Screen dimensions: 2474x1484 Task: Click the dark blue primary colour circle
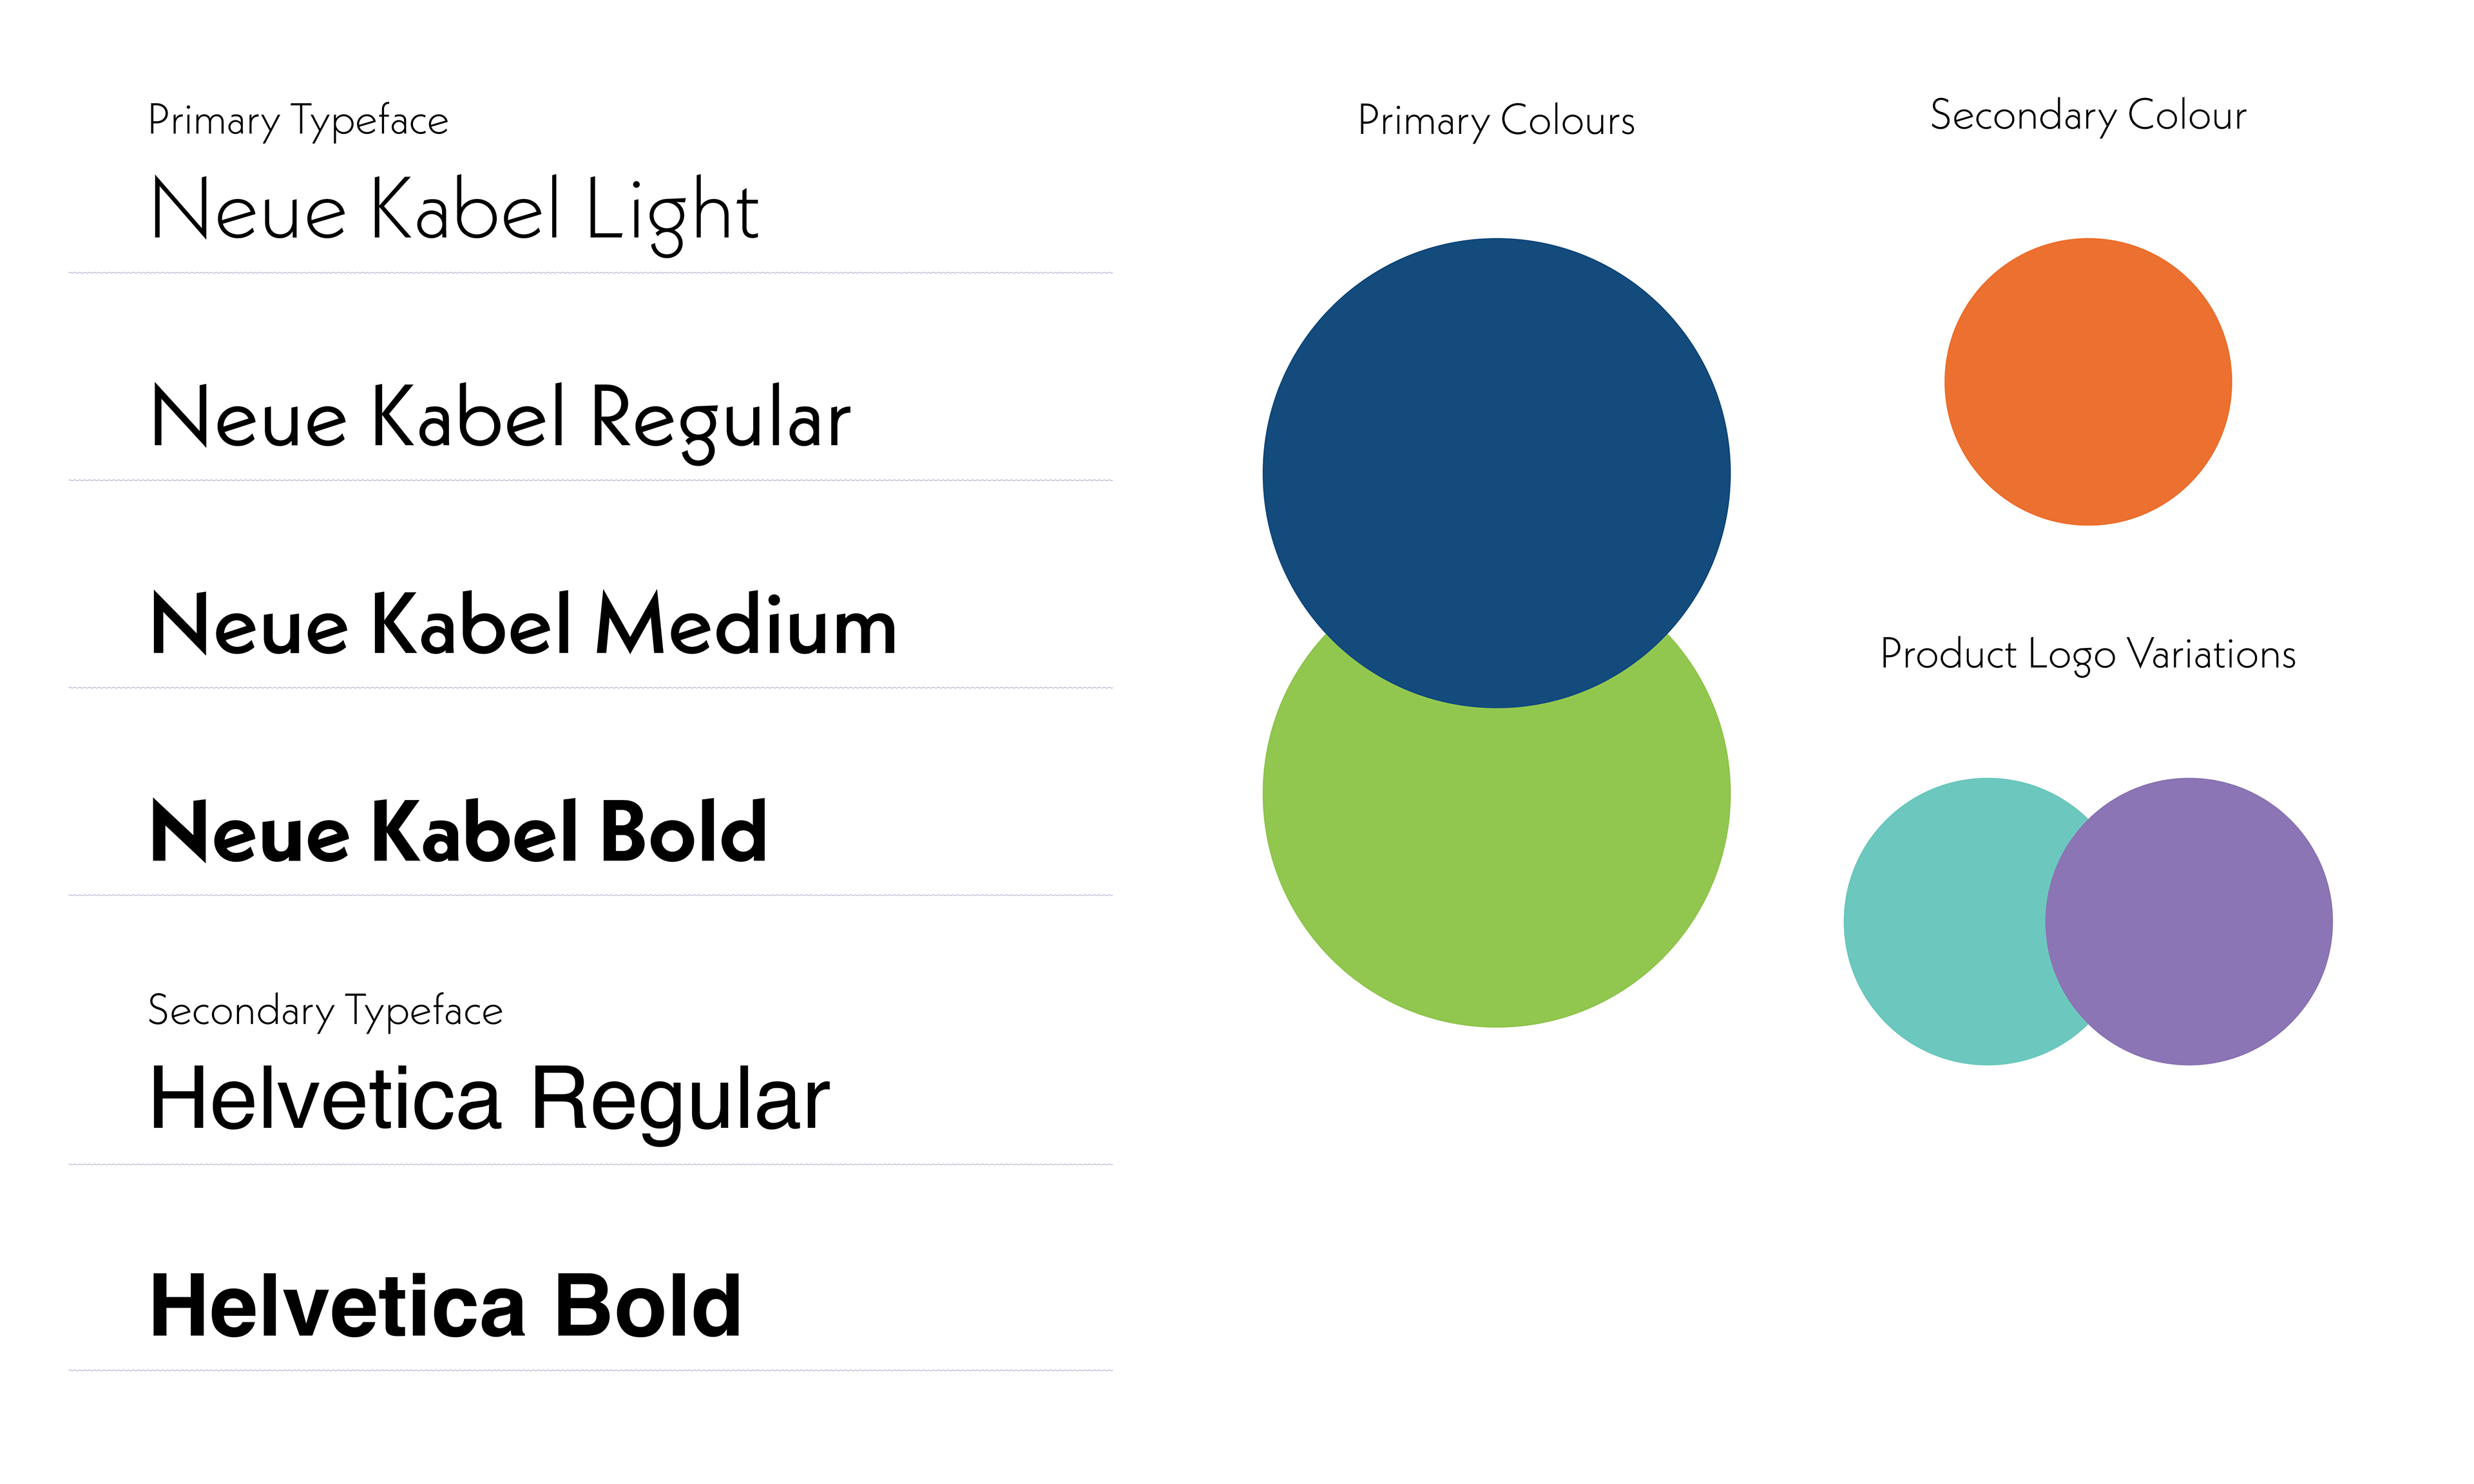pyautogui.click(x=1496, y=472)
